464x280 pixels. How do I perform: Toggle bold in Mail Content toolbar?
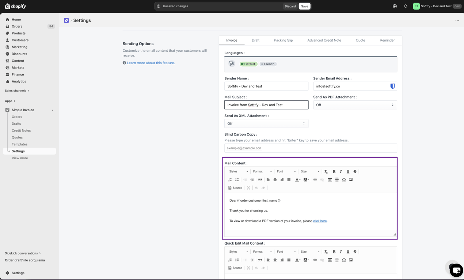point(334,171)
